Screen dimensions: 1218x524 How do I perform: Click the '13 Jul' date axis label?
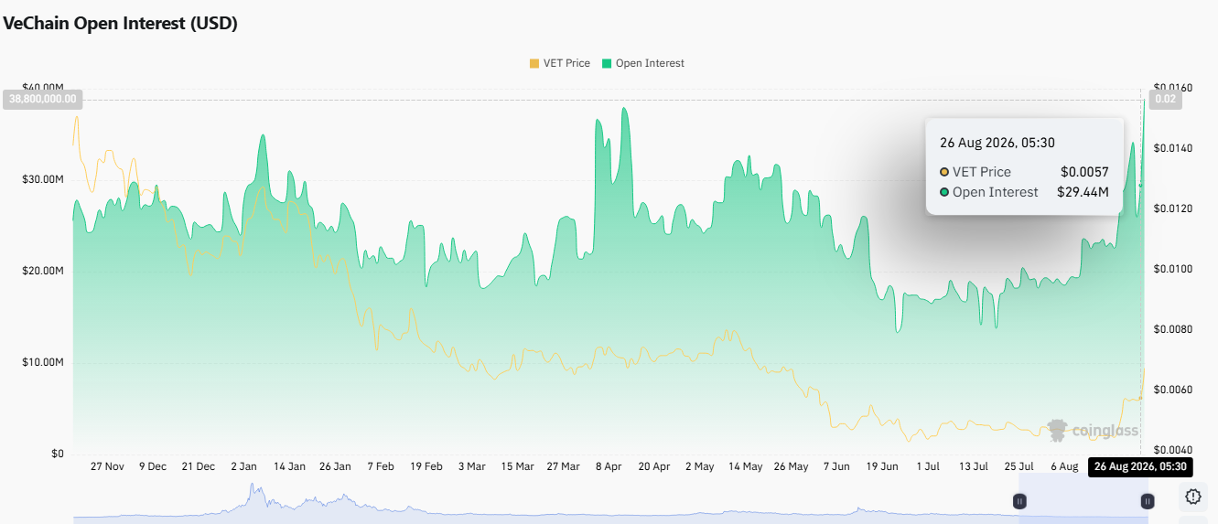974,466
